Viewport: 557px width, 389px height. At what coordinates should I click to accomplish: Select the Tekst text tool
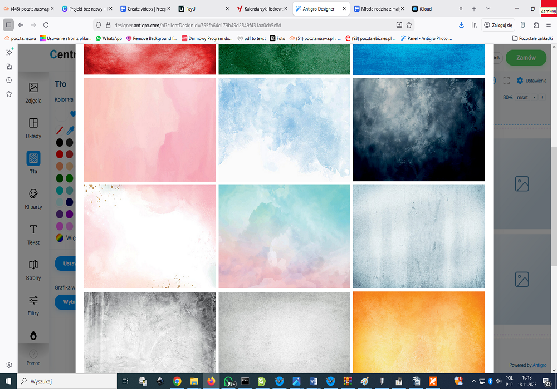click(x=33, y=234)
